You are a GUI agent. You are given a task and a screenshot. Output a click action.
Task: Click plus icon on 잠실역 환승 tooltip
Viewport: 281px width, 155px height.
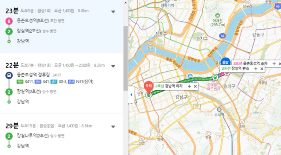256,69
